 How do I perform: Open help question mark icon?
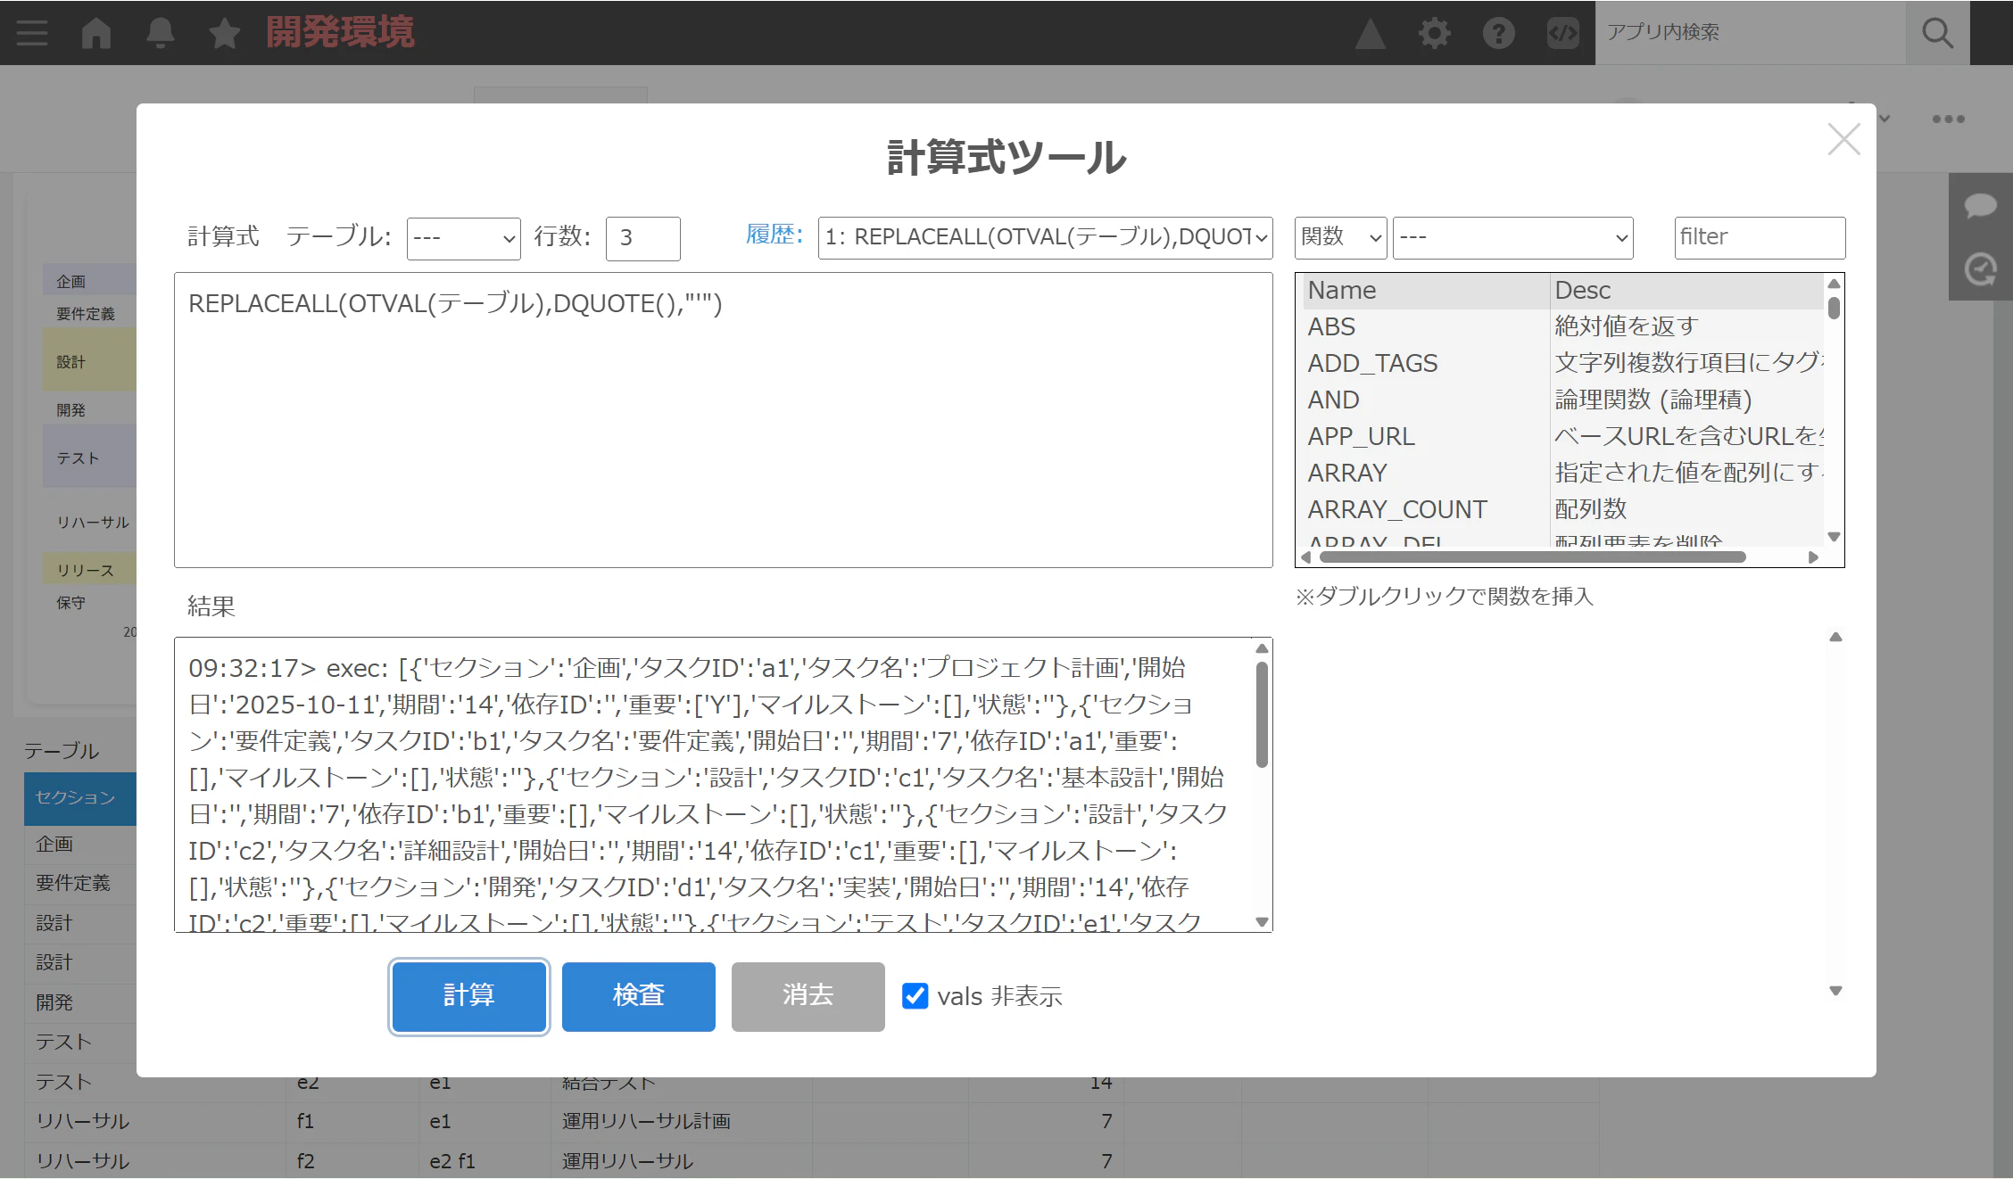coord(1499,33)
